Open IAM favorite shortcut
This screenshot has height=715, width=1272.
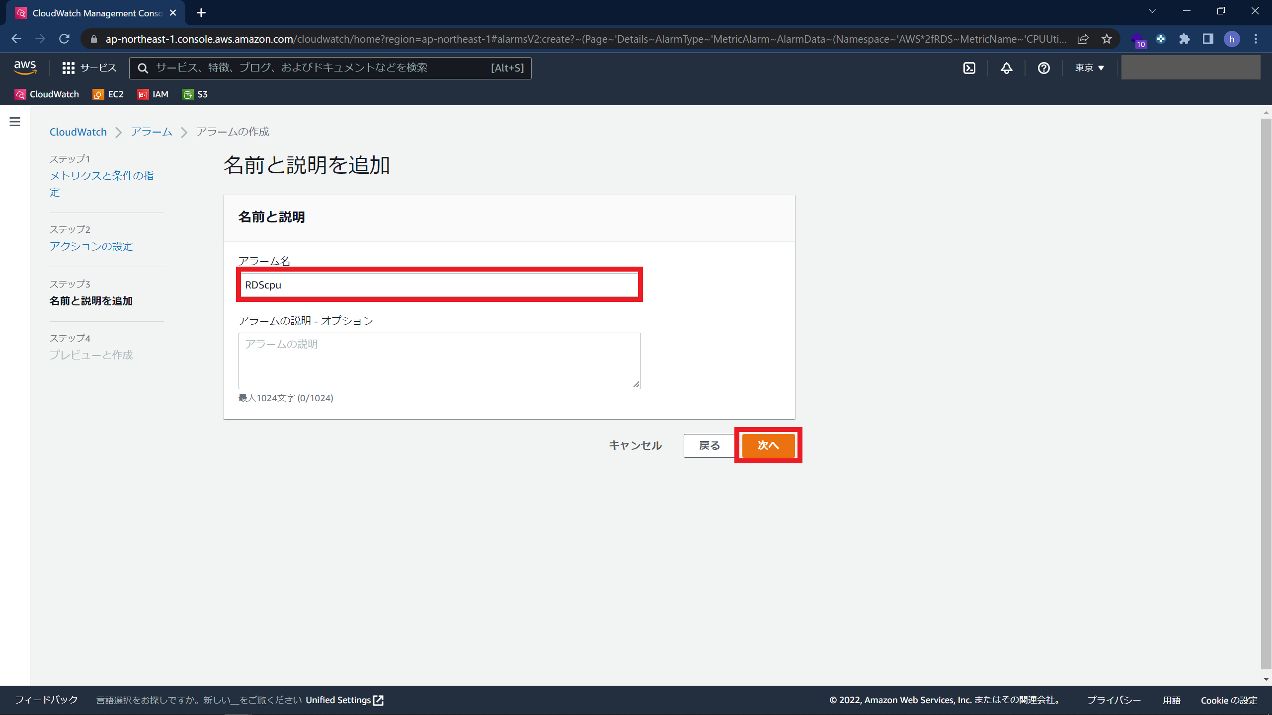point(153,94)
